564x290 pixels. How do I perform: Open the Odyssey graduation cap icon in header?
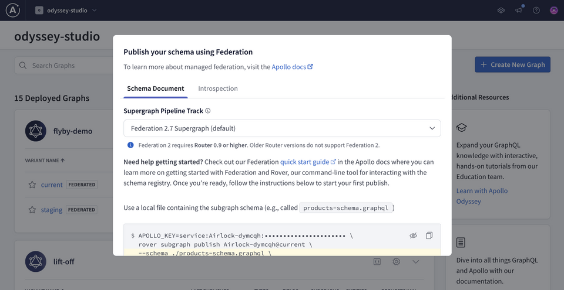point(501,11)
